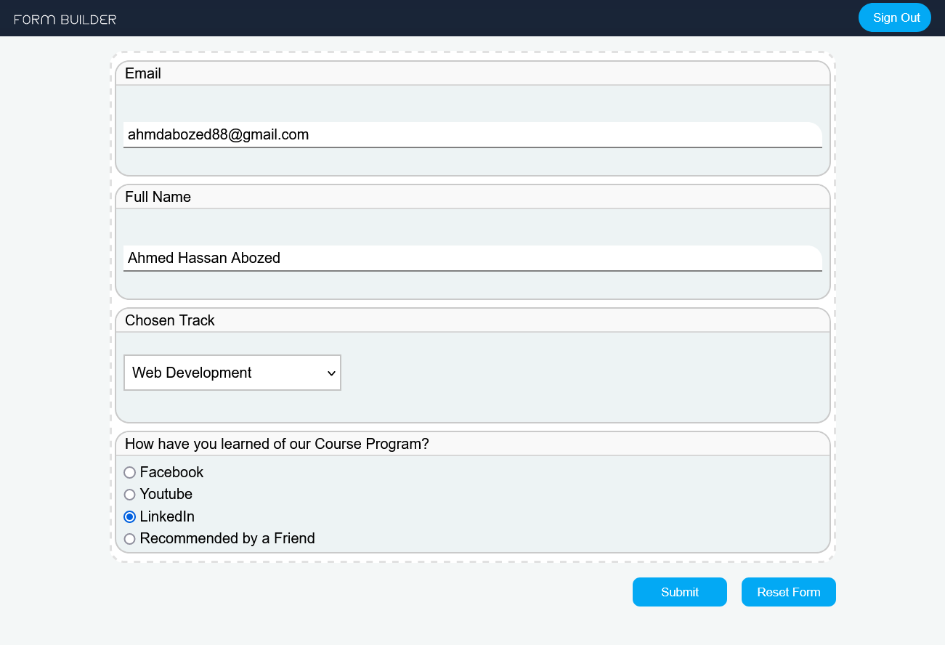Click the Full Name input field
The image size is (945, 645).
[x=473, y=259]
